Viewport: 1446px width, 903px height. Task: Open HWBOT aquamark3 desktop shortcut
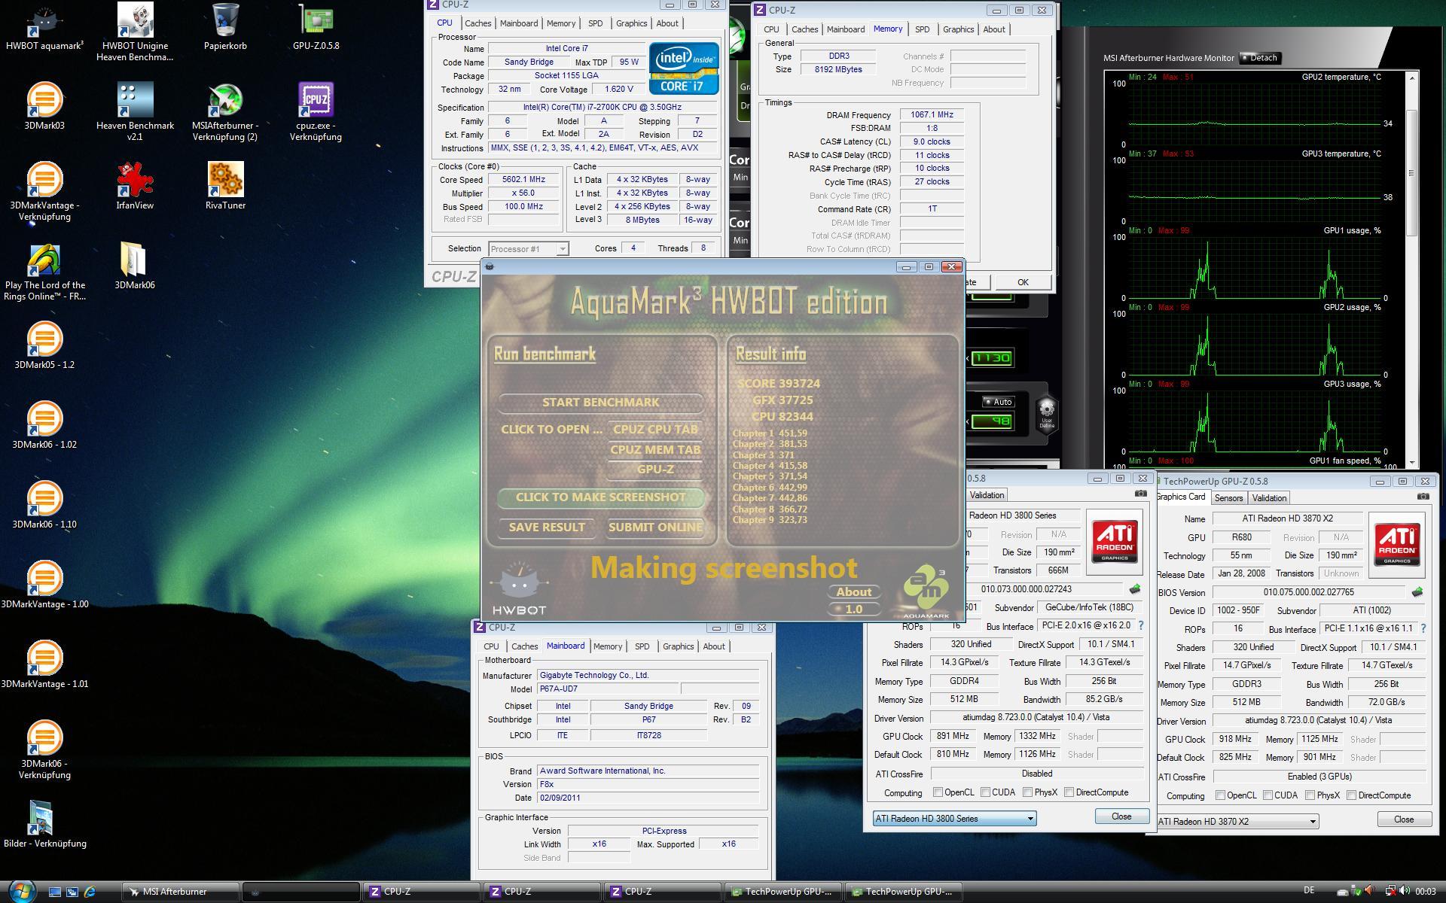(44, 27)
